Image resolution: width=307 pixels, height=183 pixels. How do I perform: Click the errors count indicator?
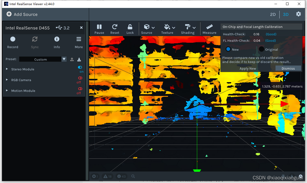click(95, 176)
